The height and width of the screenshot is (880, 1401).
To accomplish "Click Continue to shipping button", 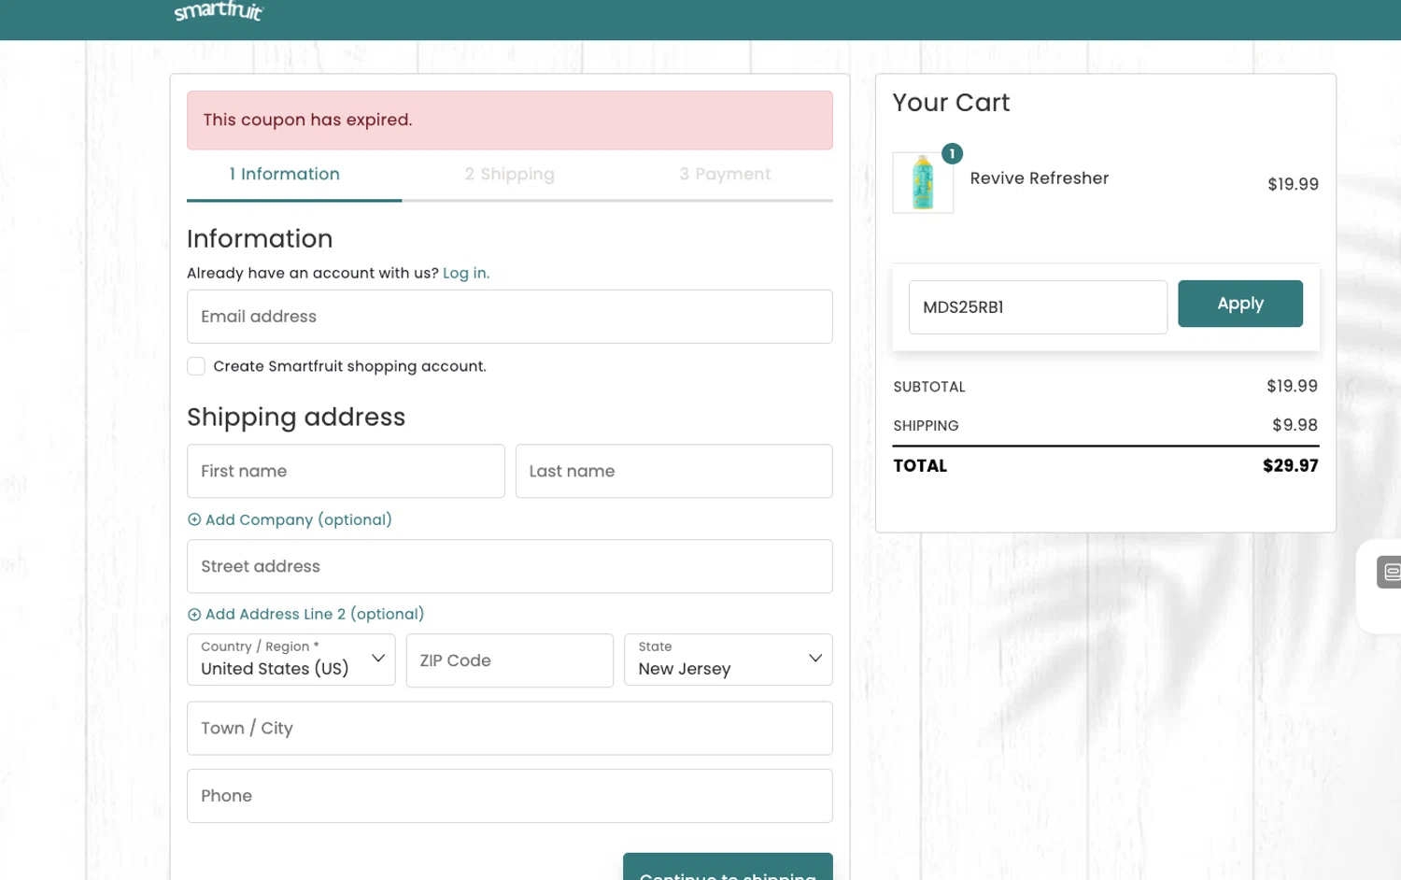I will tap(728, 867).
